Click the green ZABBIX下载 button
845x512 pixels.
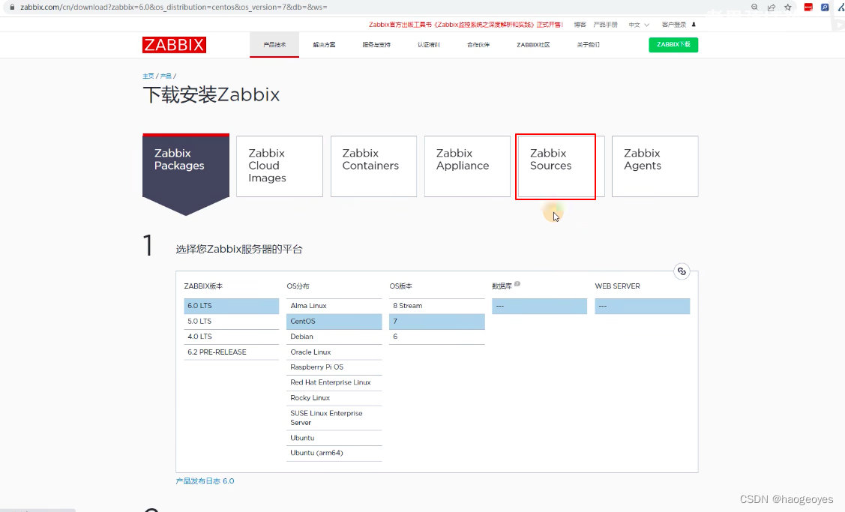(673, 45)
